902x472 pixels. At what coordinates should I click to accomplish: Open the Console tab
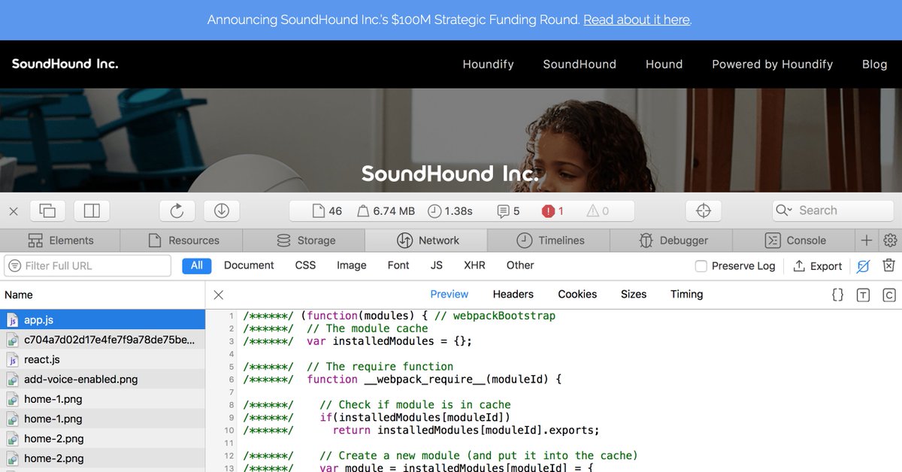[x=795, y=241]
